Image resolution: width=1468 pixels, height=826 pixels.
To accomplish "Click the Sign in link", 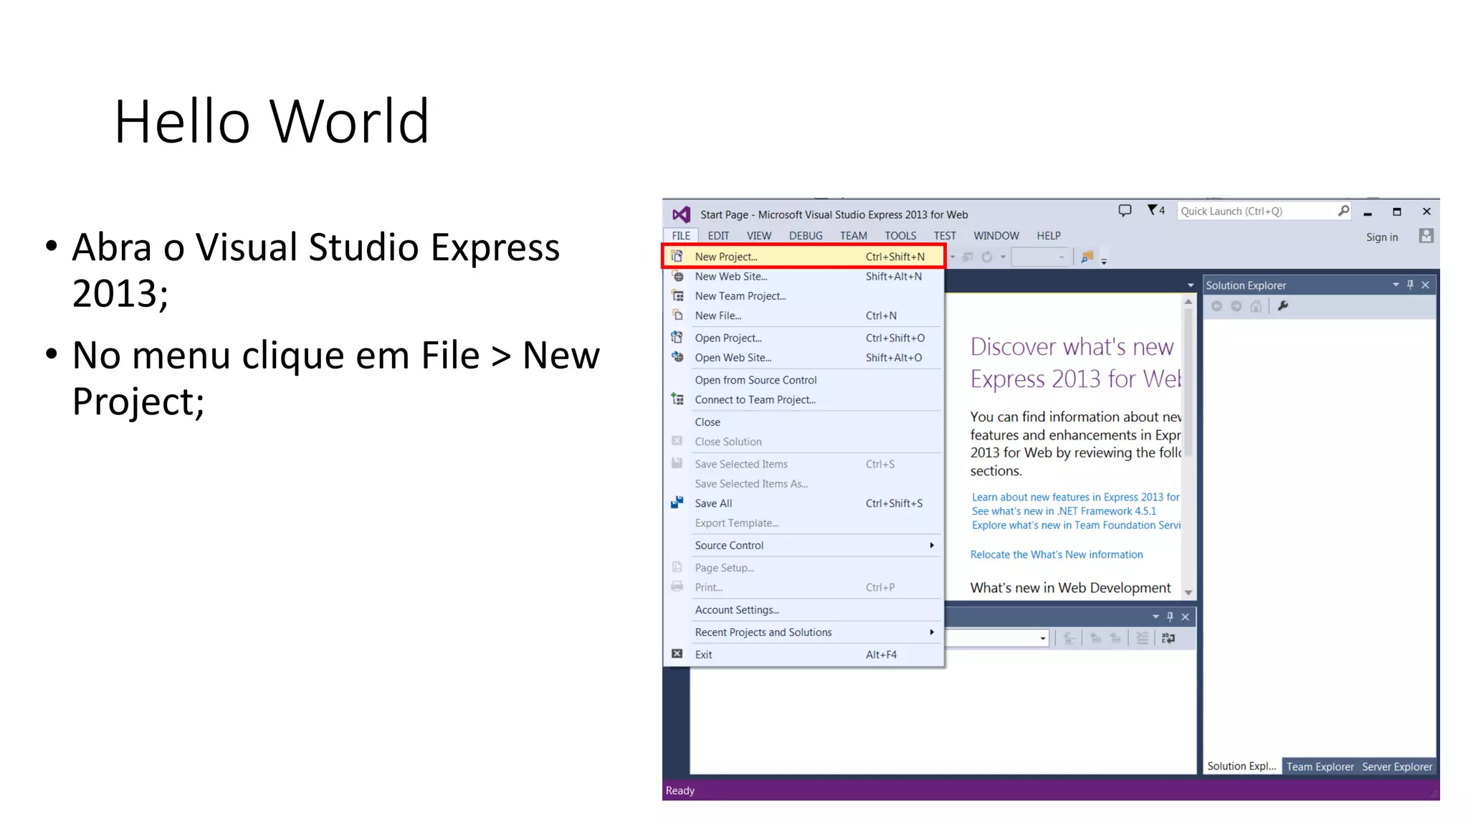I will [x=1382, y=237].
